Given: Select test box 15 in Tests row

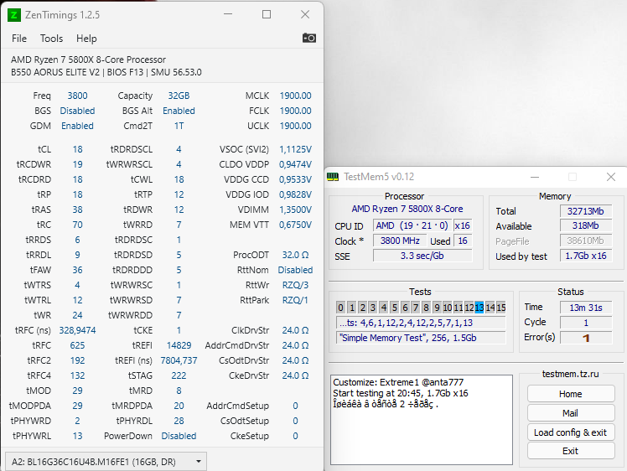Looking at the screenshot, I should pos(501,307).
